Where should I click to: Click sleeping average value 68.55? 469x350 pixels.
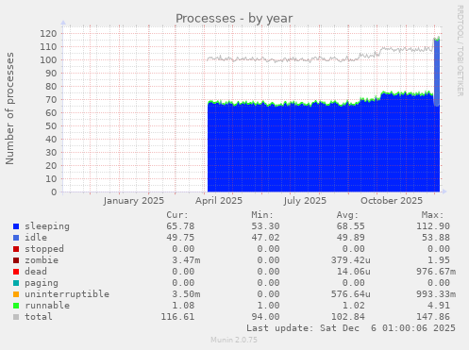(x=351, y=226)
